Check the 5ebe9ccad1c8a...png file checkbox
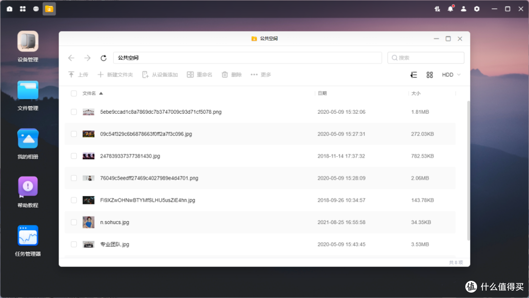Screen dimensions: 529x298 click(x=74, y=112)
